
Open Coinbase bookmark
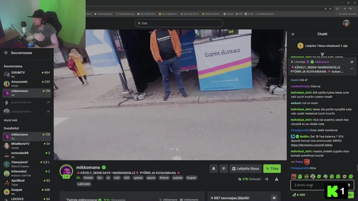tap(228, 14)
